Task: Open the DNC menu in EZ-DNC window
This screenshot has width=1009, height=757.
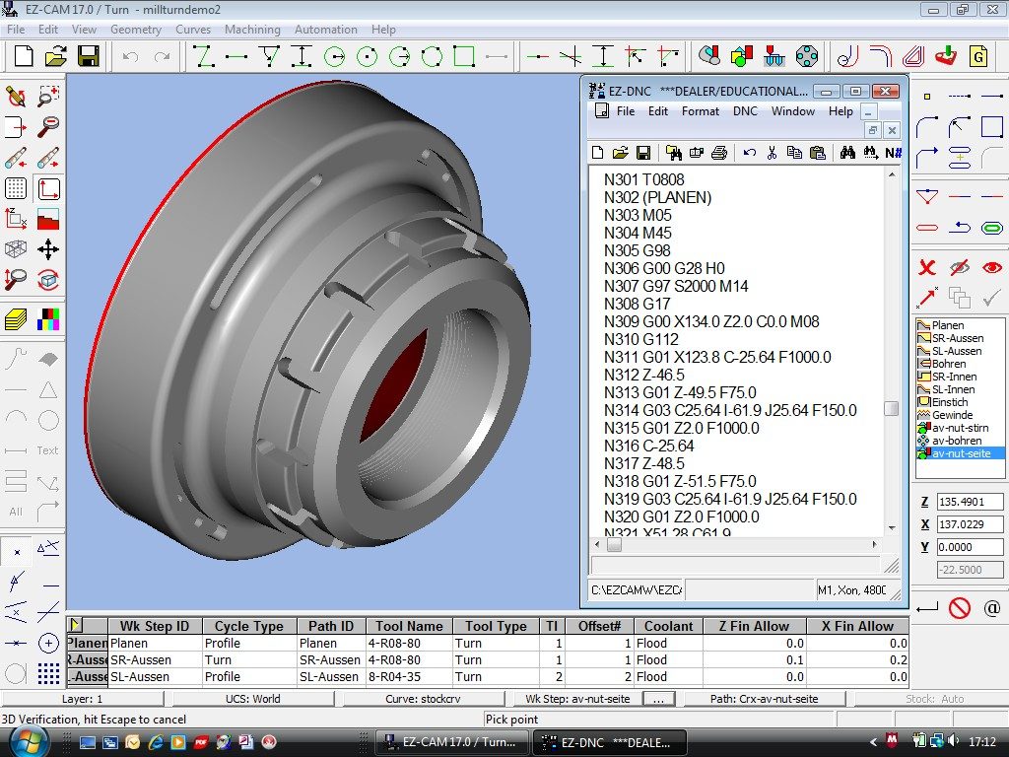Action: click(745, 111)
